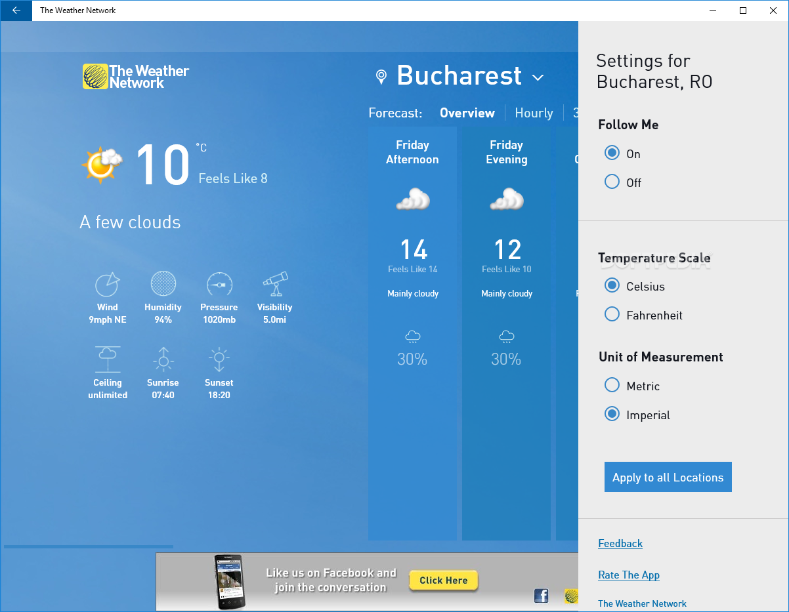Click the location pin icon beside Bucharest

tap(381, 77)
